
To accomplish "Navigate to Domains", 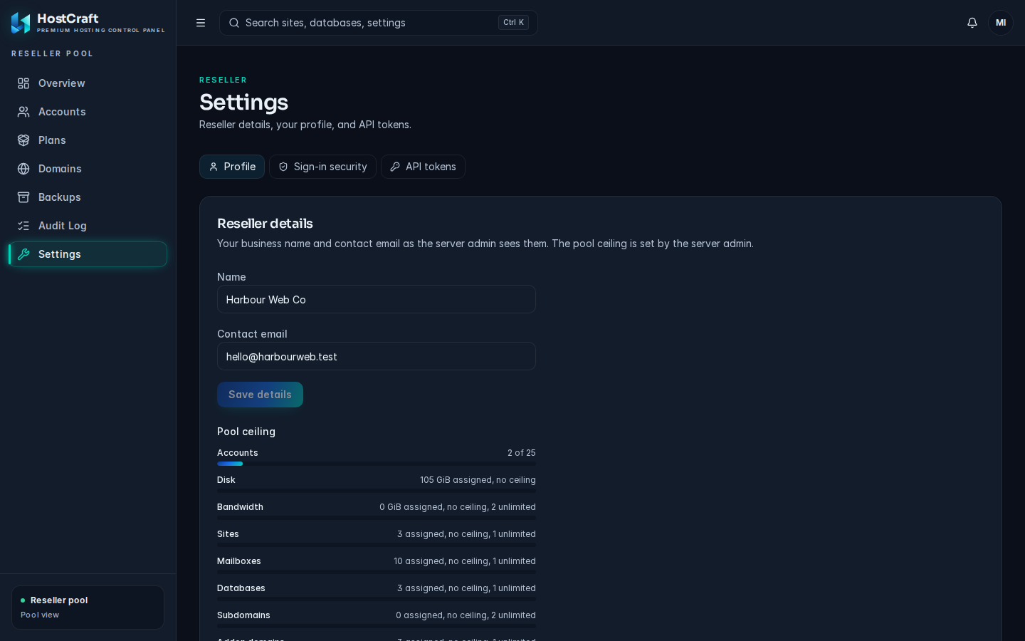I will coord(88,169).
